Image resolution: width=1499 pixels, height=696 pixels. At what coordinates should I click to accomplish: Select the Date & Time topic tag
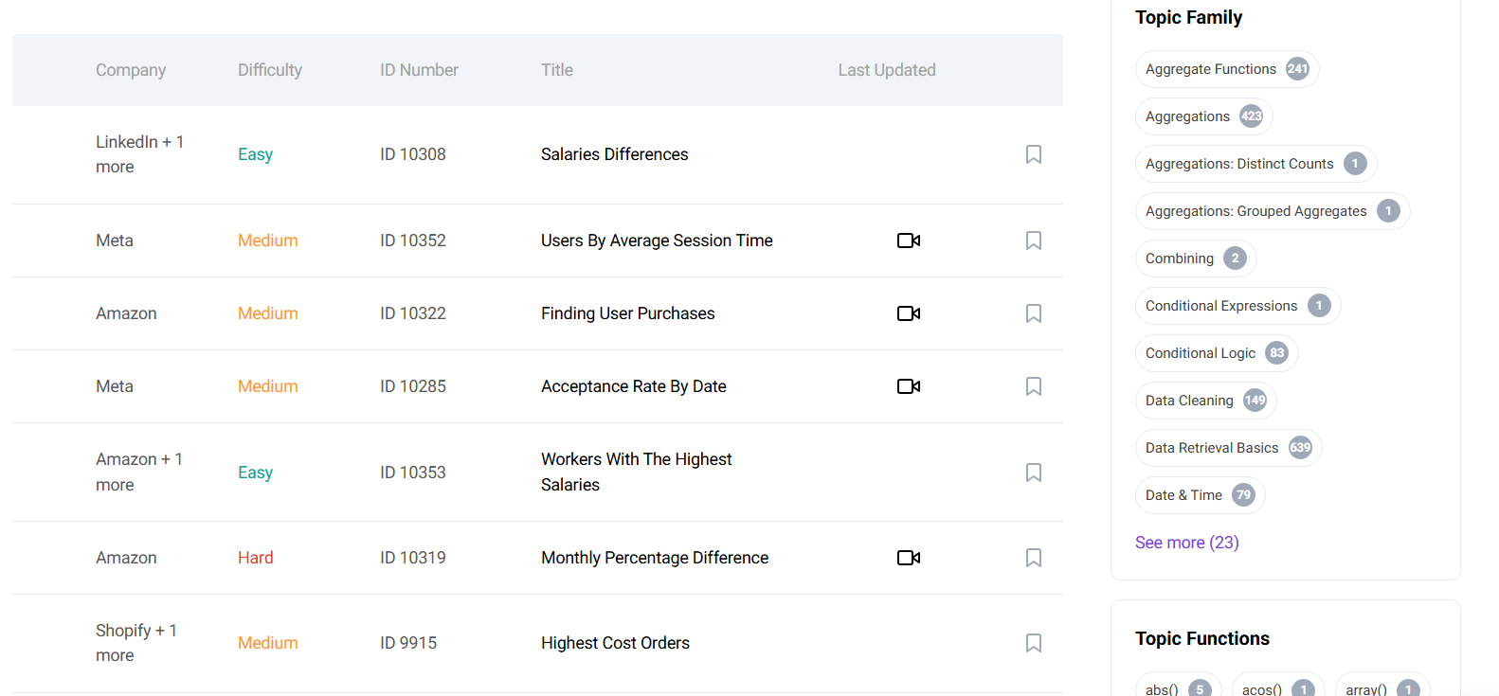point(1199,495)
